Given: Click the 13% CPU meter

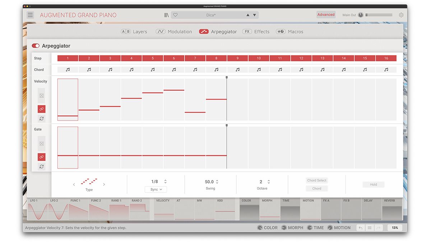Looking at the screenshot, I should (x=395, y=228).
